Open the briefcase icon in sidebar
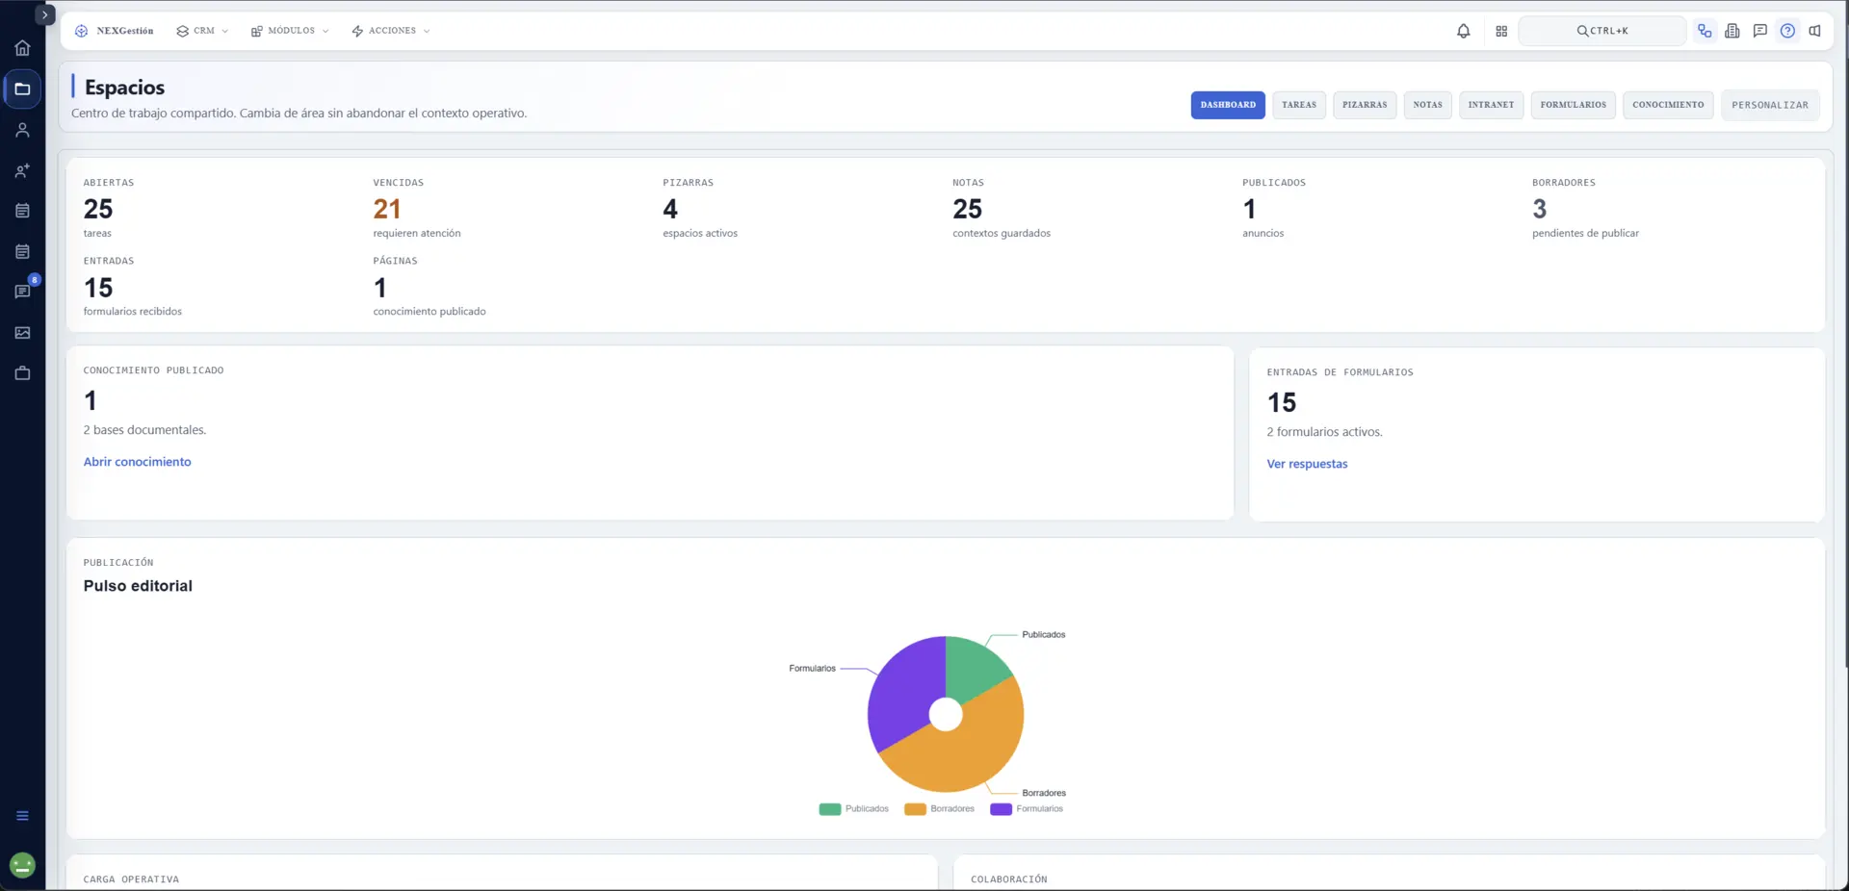 coord(22,373)
